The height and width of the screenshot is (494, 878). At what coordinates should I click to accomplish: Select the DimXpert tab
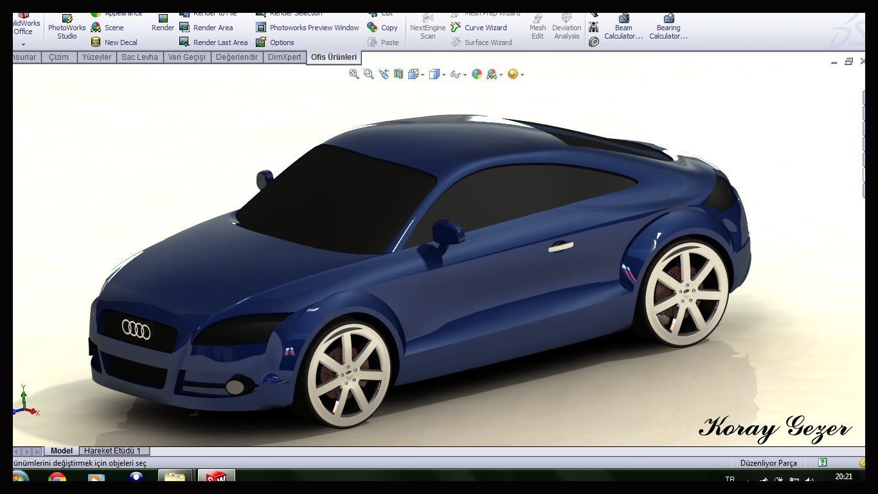click(x=284, y=57)
